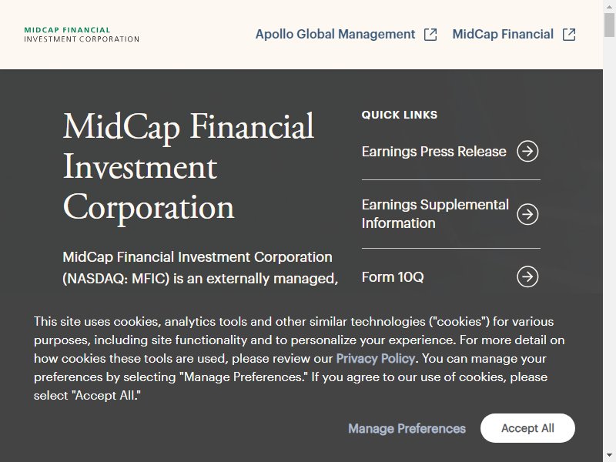The width and height of the screenshot is (616, 462).
Task: Open the Apollo Global Management link
Action: (x=335, y=34)
